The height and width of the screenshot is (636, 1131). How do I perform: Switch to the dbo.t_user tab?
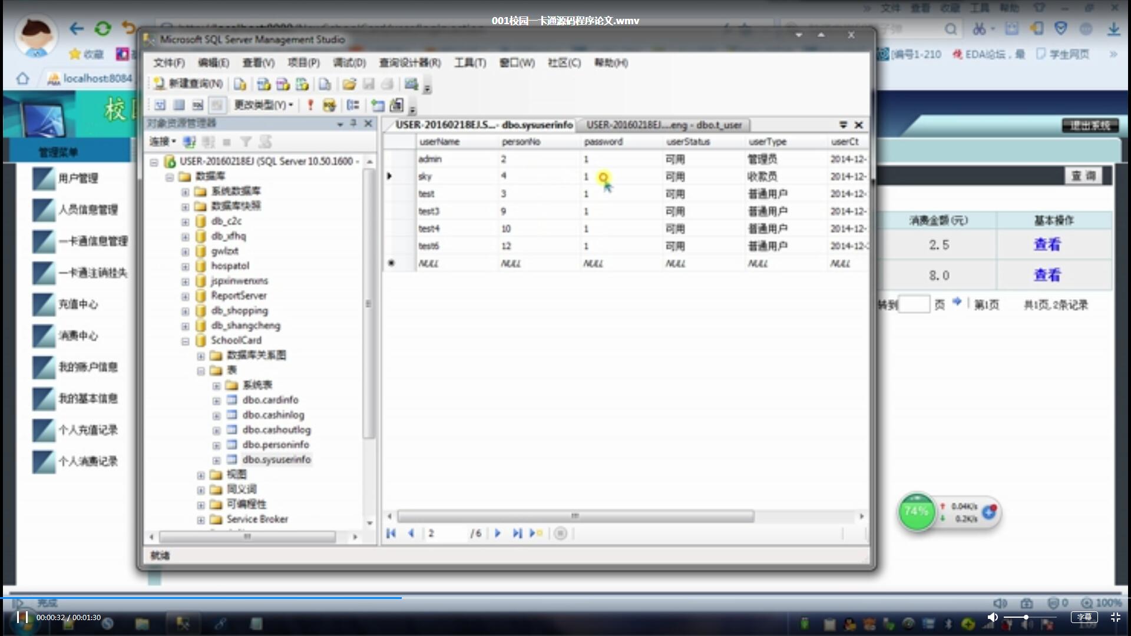tap(664, 125)
